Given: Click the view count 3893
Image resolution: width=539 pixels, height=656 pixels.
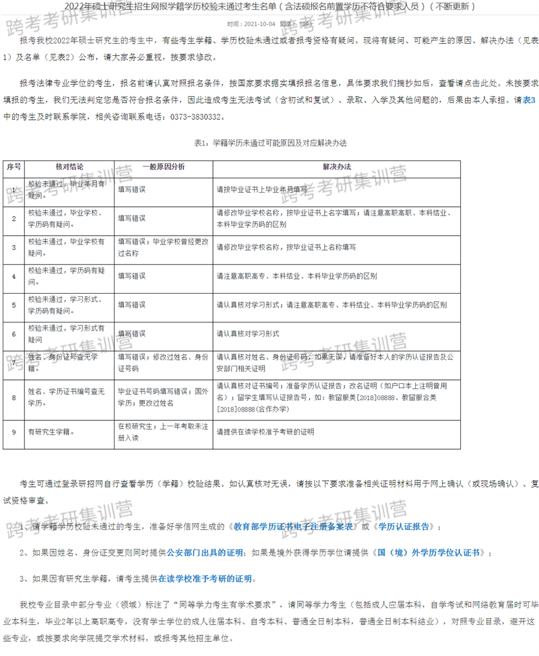Looking at the screenshot, I should coord(305,24).
